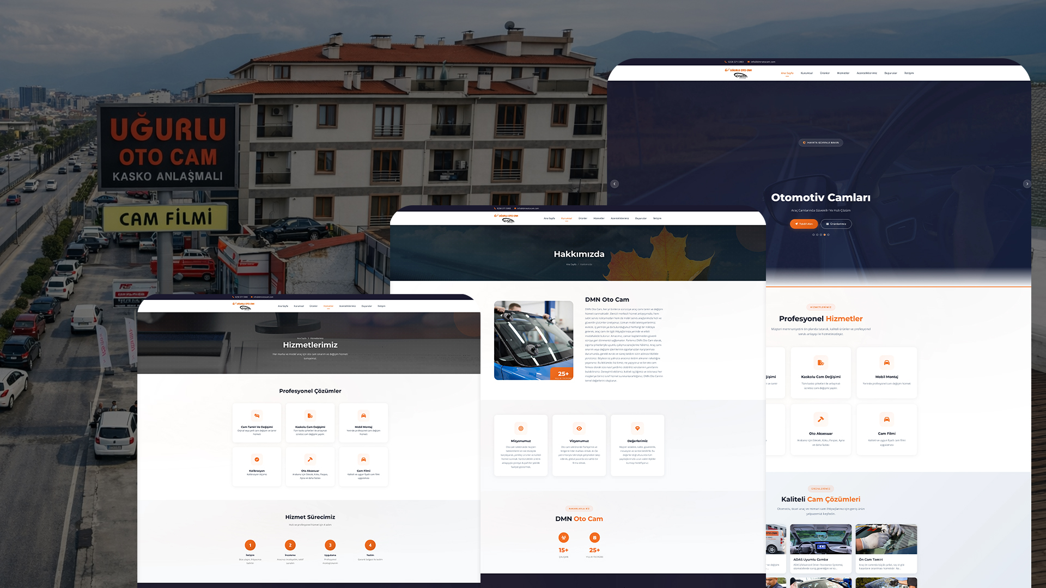Viewport: 1046px width, 588px height.
Task: Open the 'Ön Cam Tamiri' product thumbnail
Action: [x=886, y=540]
